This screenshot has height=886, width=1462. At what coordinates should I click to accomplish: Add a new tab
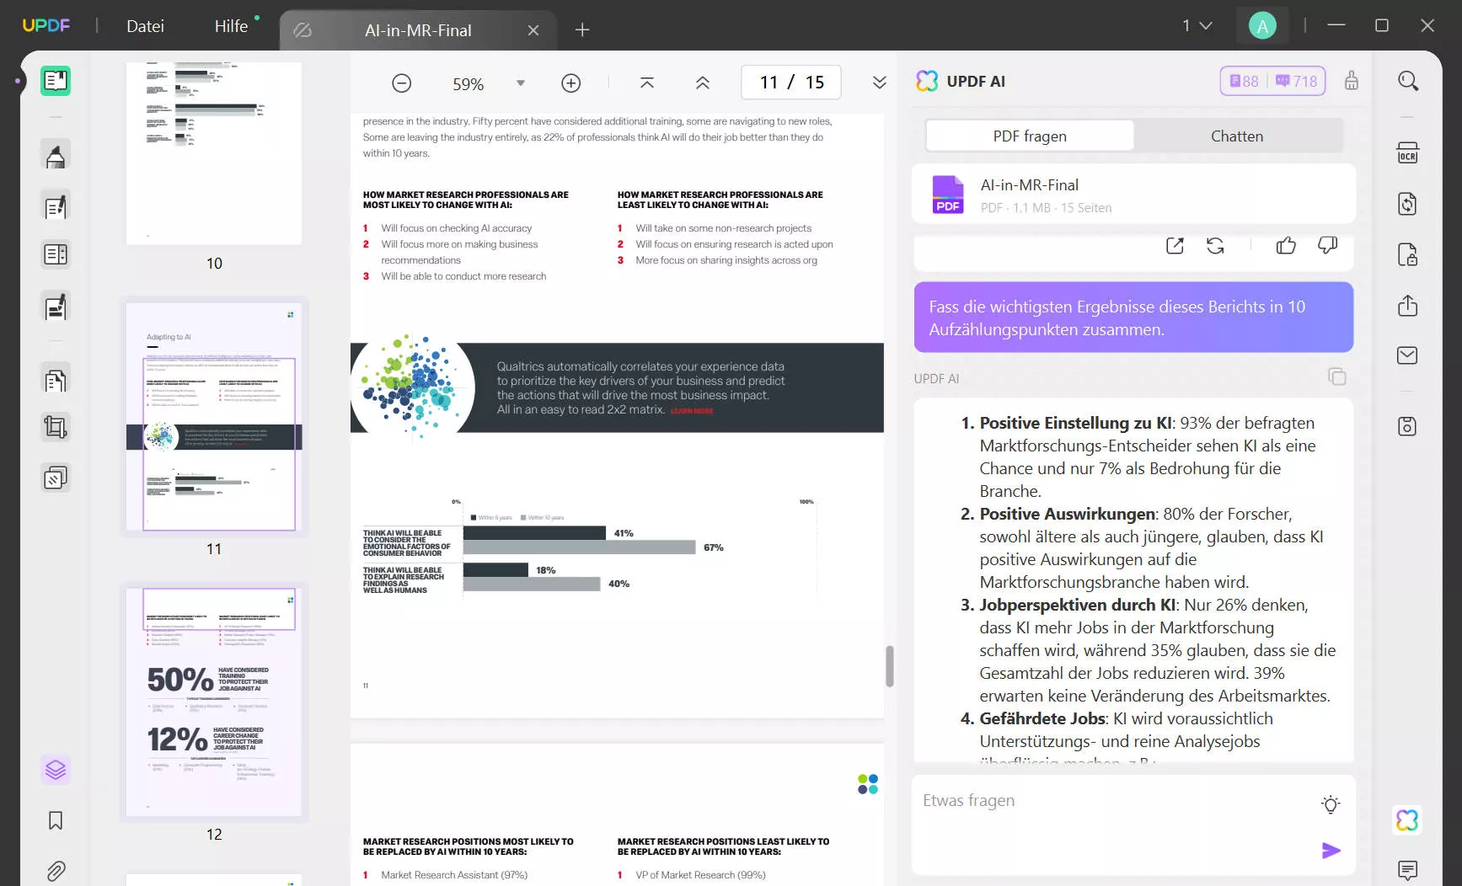pos(582,30)
